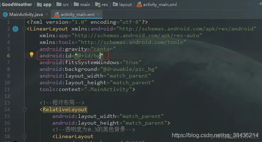Collapse the nested LinearLayout fold marker on line 18
The width and height of the screenshot is (262, 142).
[x=24, y=136]
